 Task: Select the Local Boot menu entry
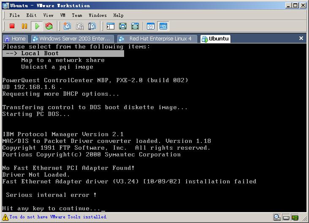[63, 54]
